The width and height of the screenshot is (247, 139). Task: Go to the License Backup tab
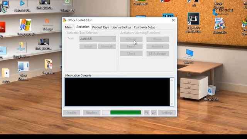[121, 27]
